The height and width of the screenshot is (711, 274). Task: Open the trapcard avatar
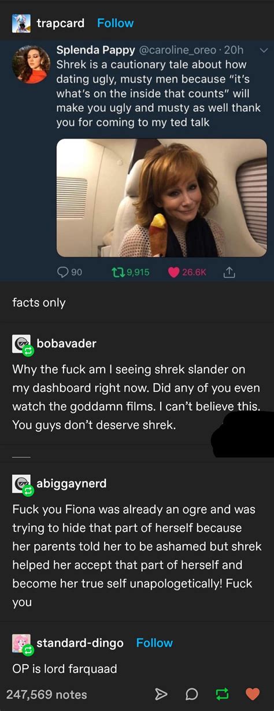[x=21, y=23]
